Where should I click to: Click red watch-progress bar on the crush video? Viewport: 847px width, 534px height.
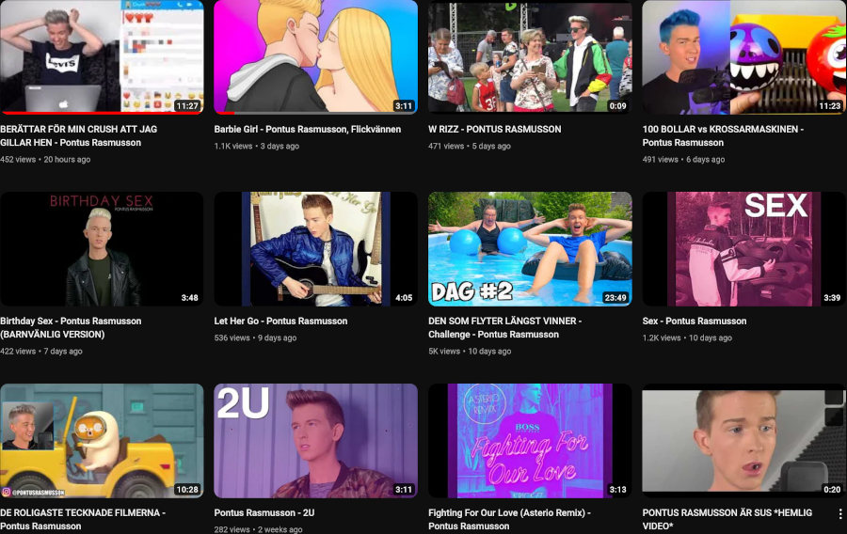point(94,112)
